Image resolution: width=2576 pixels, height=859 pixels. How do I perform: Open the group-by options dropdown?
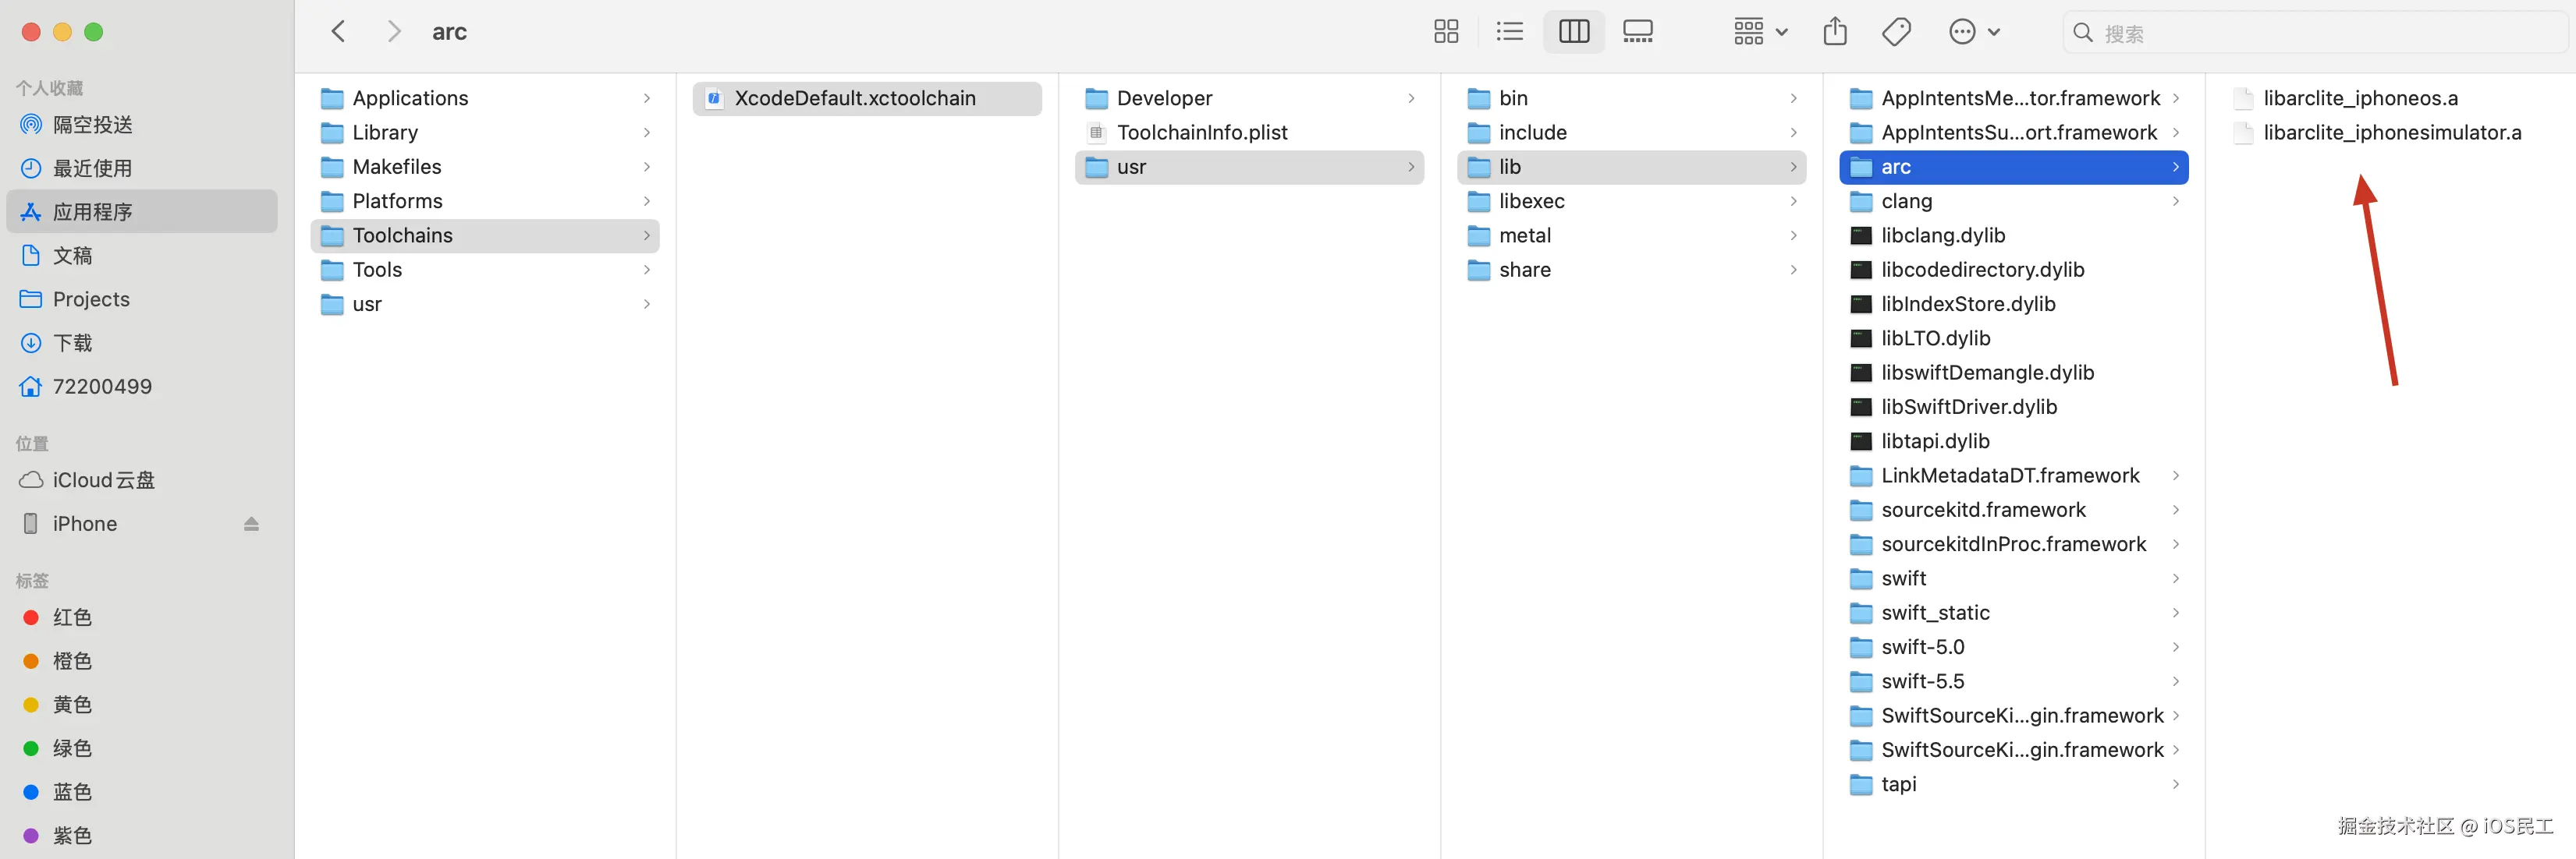(x=1760, y=32)
